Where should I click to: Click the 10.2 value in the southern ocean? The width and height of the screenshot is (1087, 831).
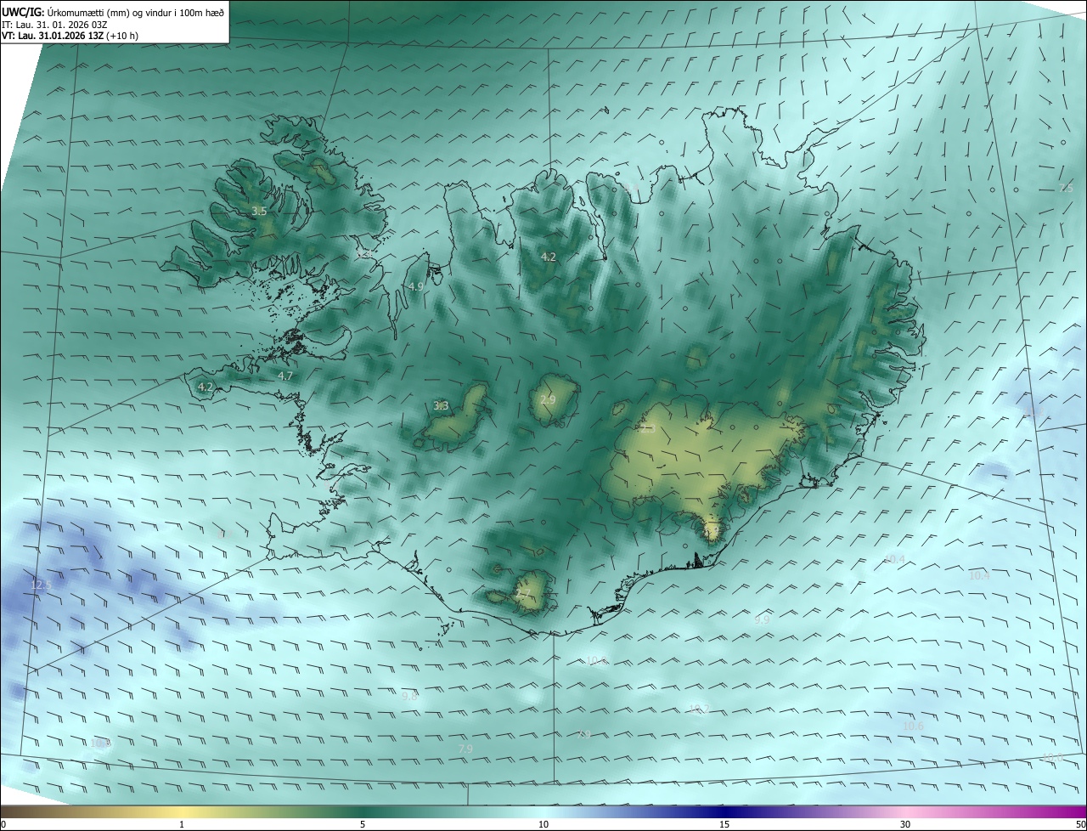click(x=698, y=709)
